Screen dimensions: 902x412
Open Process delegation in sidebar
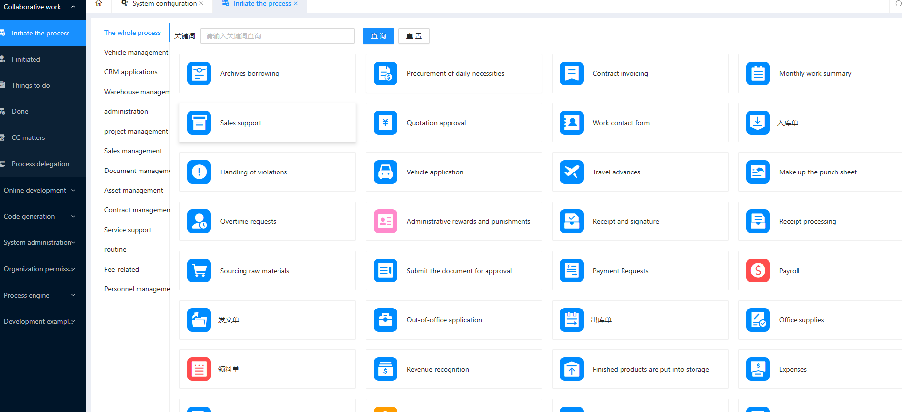[x=43, y=164]
